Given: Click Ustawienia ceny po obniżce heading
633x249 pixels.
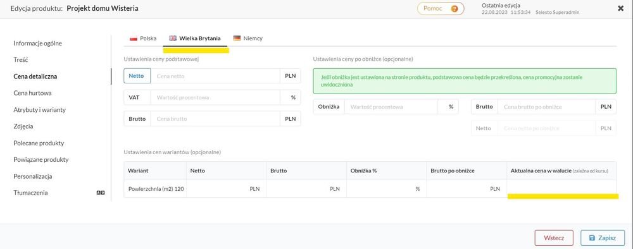Looking at the screenshot, I should [x=363, y=59].
